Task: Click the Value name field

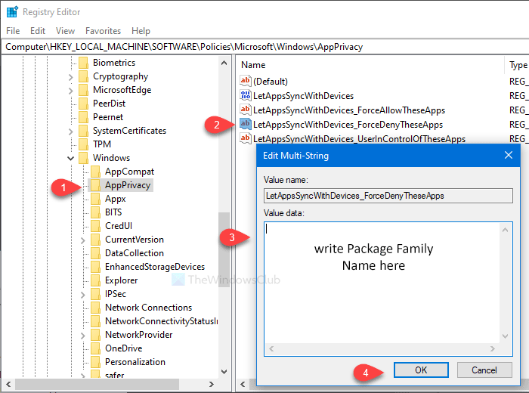Action: 388,196
